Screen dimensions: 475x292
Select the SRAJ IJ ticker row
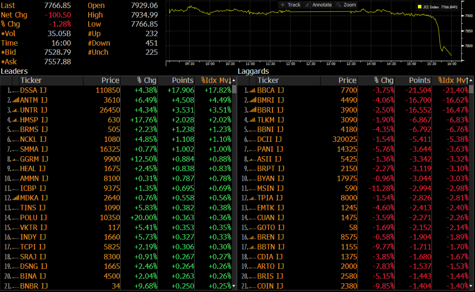coord(116,257)
